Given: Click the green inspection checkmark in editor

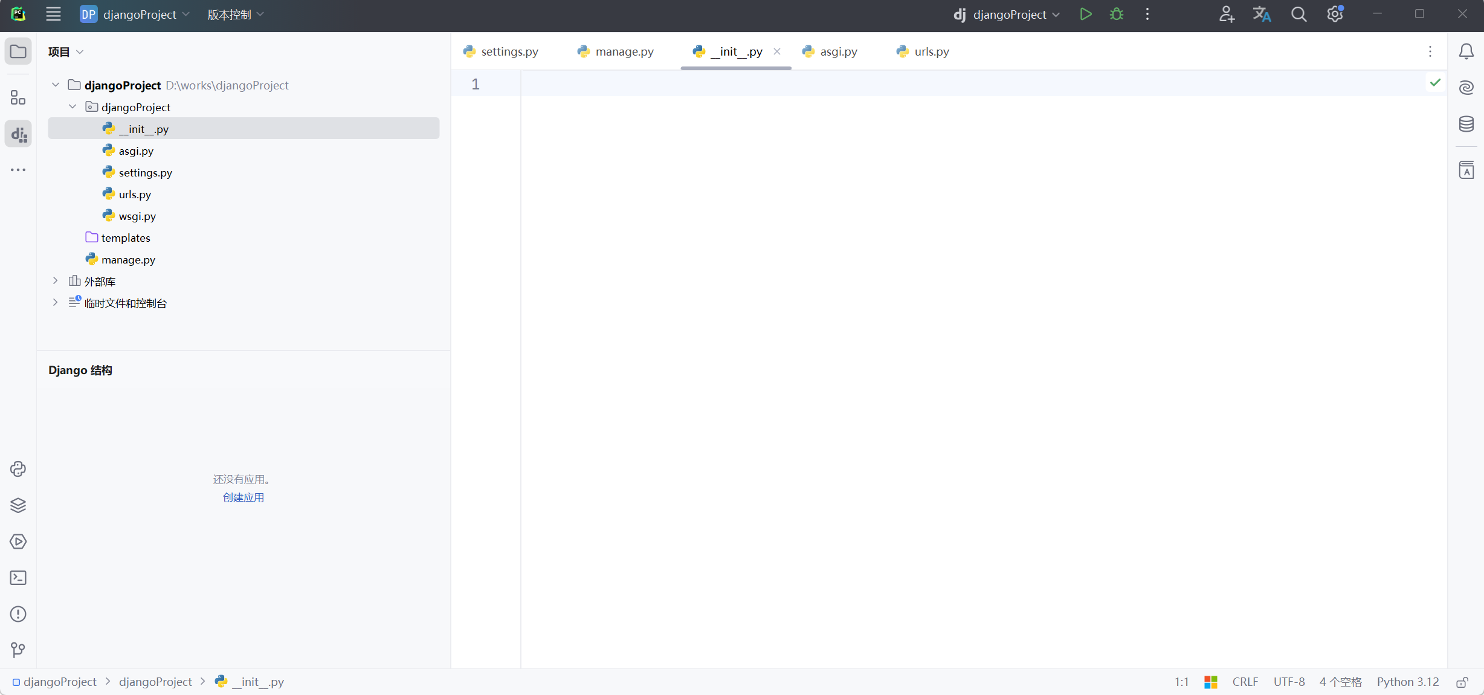Looking at the screenshot, I should (1436, 82).
